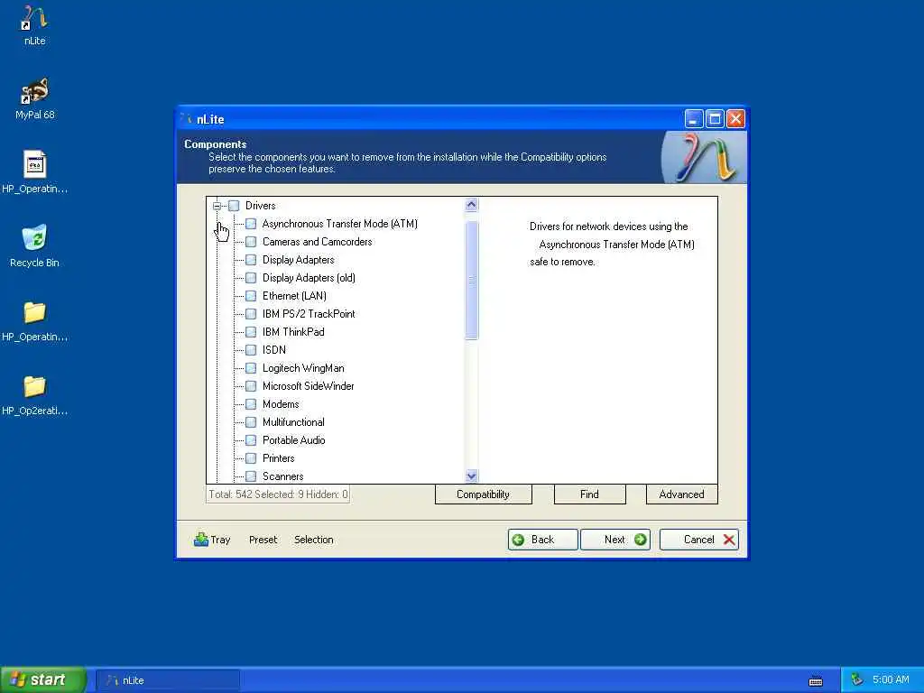Select Asynchronous Transfer Mode (ATM) label
The height and width of the screenshot is (693, 924).
tap(340, 224)
